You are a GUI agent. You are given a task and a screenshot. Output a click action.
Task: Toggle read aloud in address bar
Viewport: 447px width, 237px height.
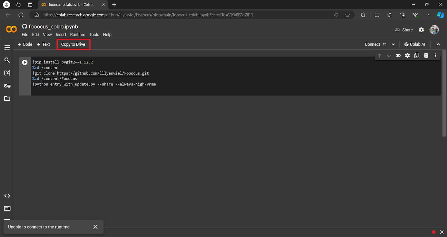pos(336,15)
